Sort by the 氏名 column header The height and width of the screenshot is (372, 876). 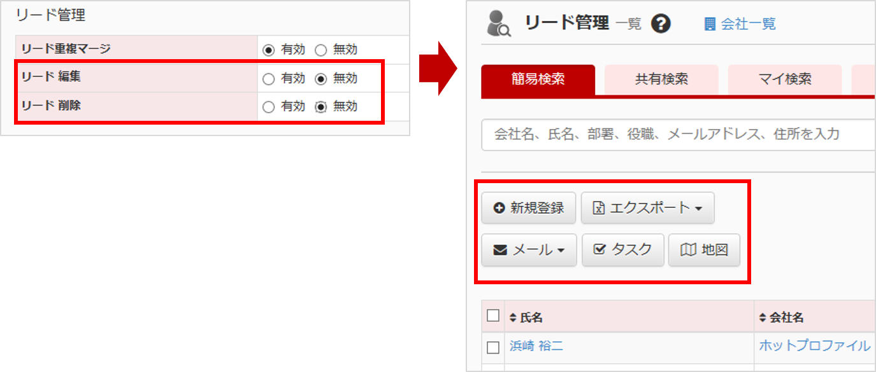tap(526, 317)
